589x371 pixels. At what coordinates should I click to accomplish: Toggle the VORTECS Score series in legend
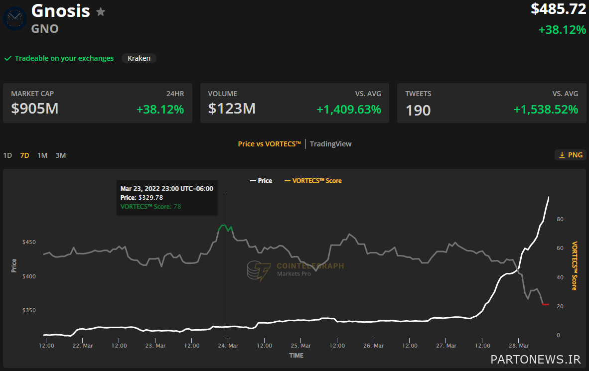tap(313, 181)
